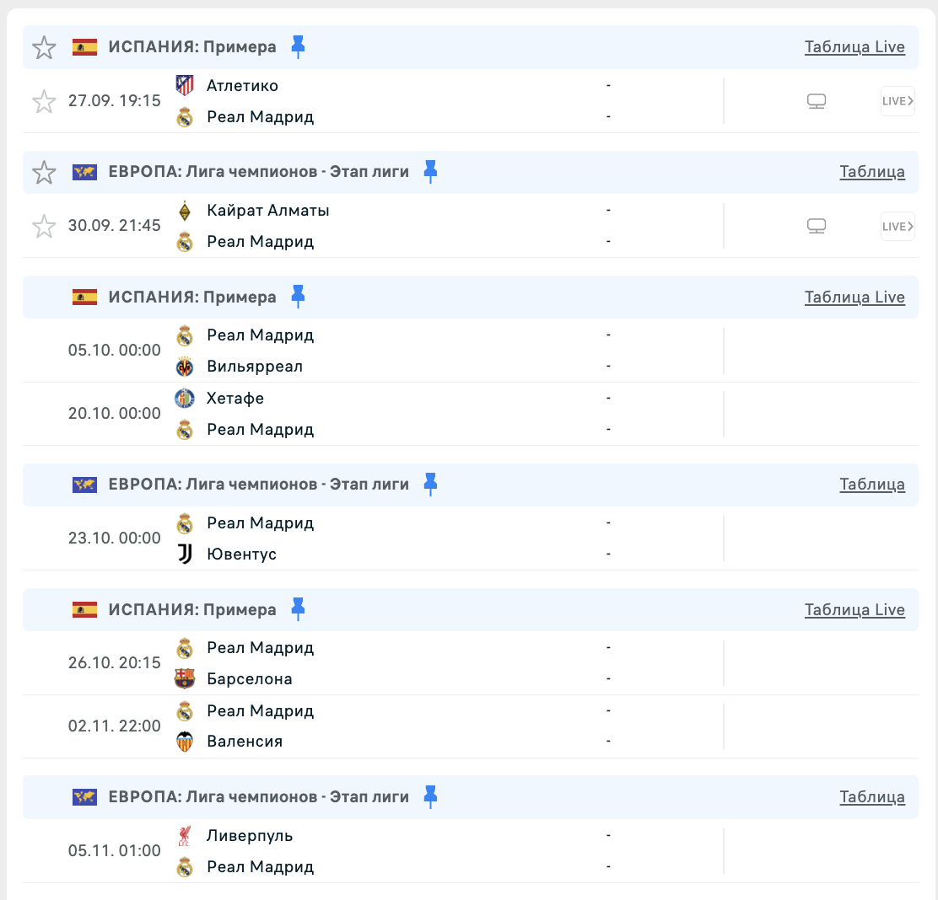Click pin icon next to first Лига чемпионов header
This screenshot has height=900, width=938.
point(430,172)
